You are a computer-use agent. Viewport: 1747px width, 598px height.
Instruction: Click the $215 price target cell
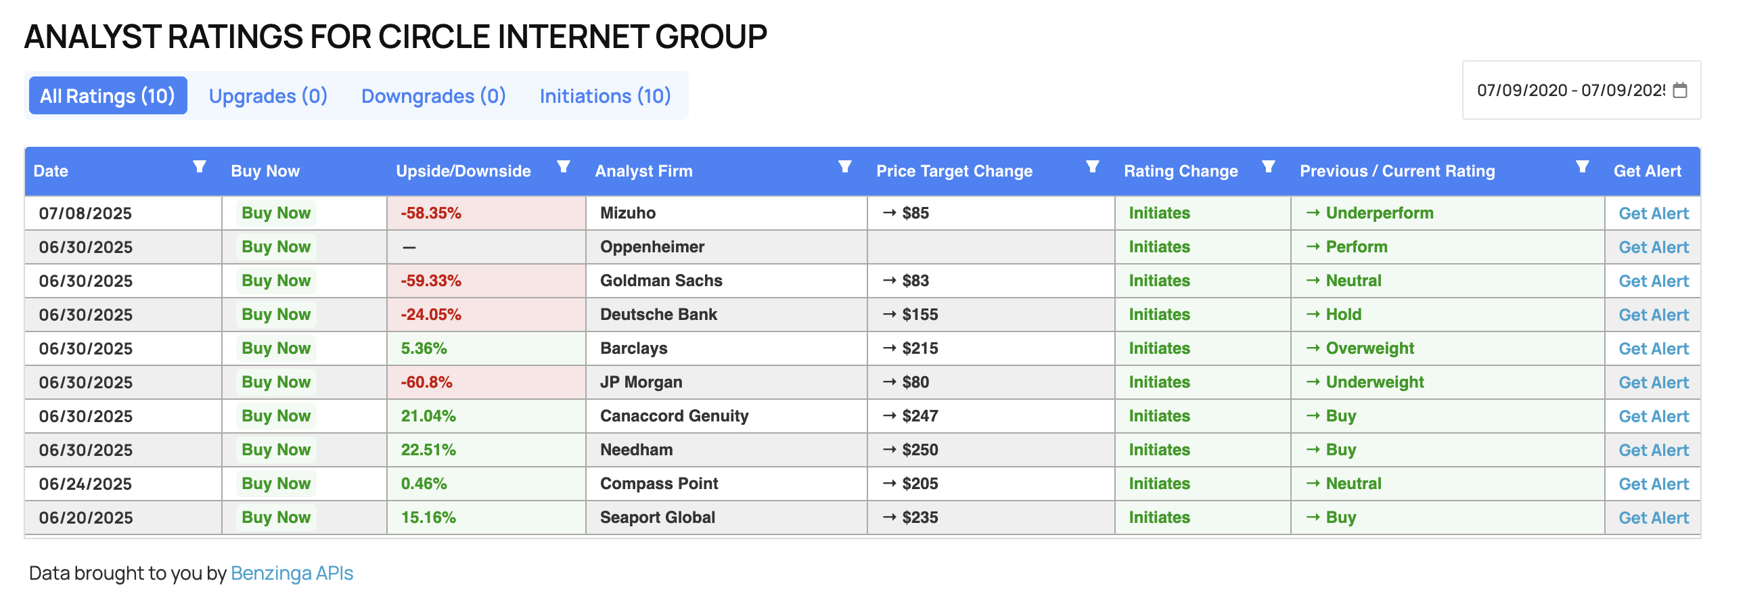point(991,348)
